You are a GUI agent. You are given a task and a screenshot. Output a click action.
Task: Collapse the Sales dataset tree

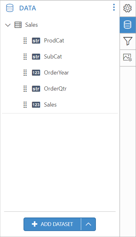(8, 25)
